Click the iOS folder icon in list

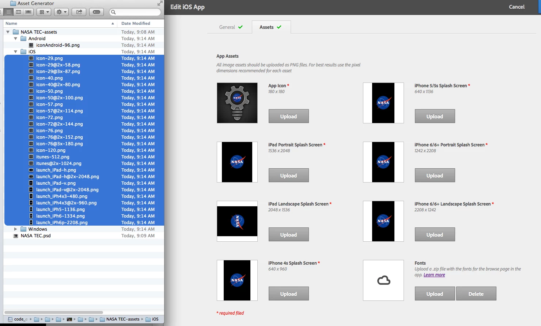point(23,51)
